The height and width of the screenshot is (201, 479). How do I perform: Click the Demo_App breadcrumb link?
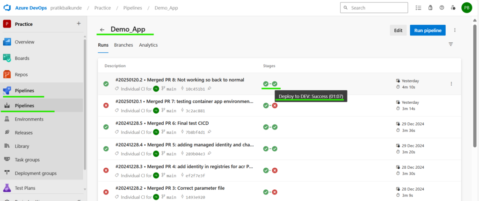click(166, 8)
